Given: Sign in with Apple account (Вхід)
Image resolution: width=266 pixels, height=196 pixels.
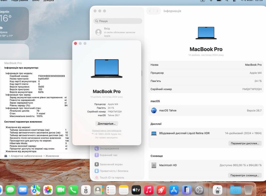Looking at the screenshot, I should coord(118,32).
